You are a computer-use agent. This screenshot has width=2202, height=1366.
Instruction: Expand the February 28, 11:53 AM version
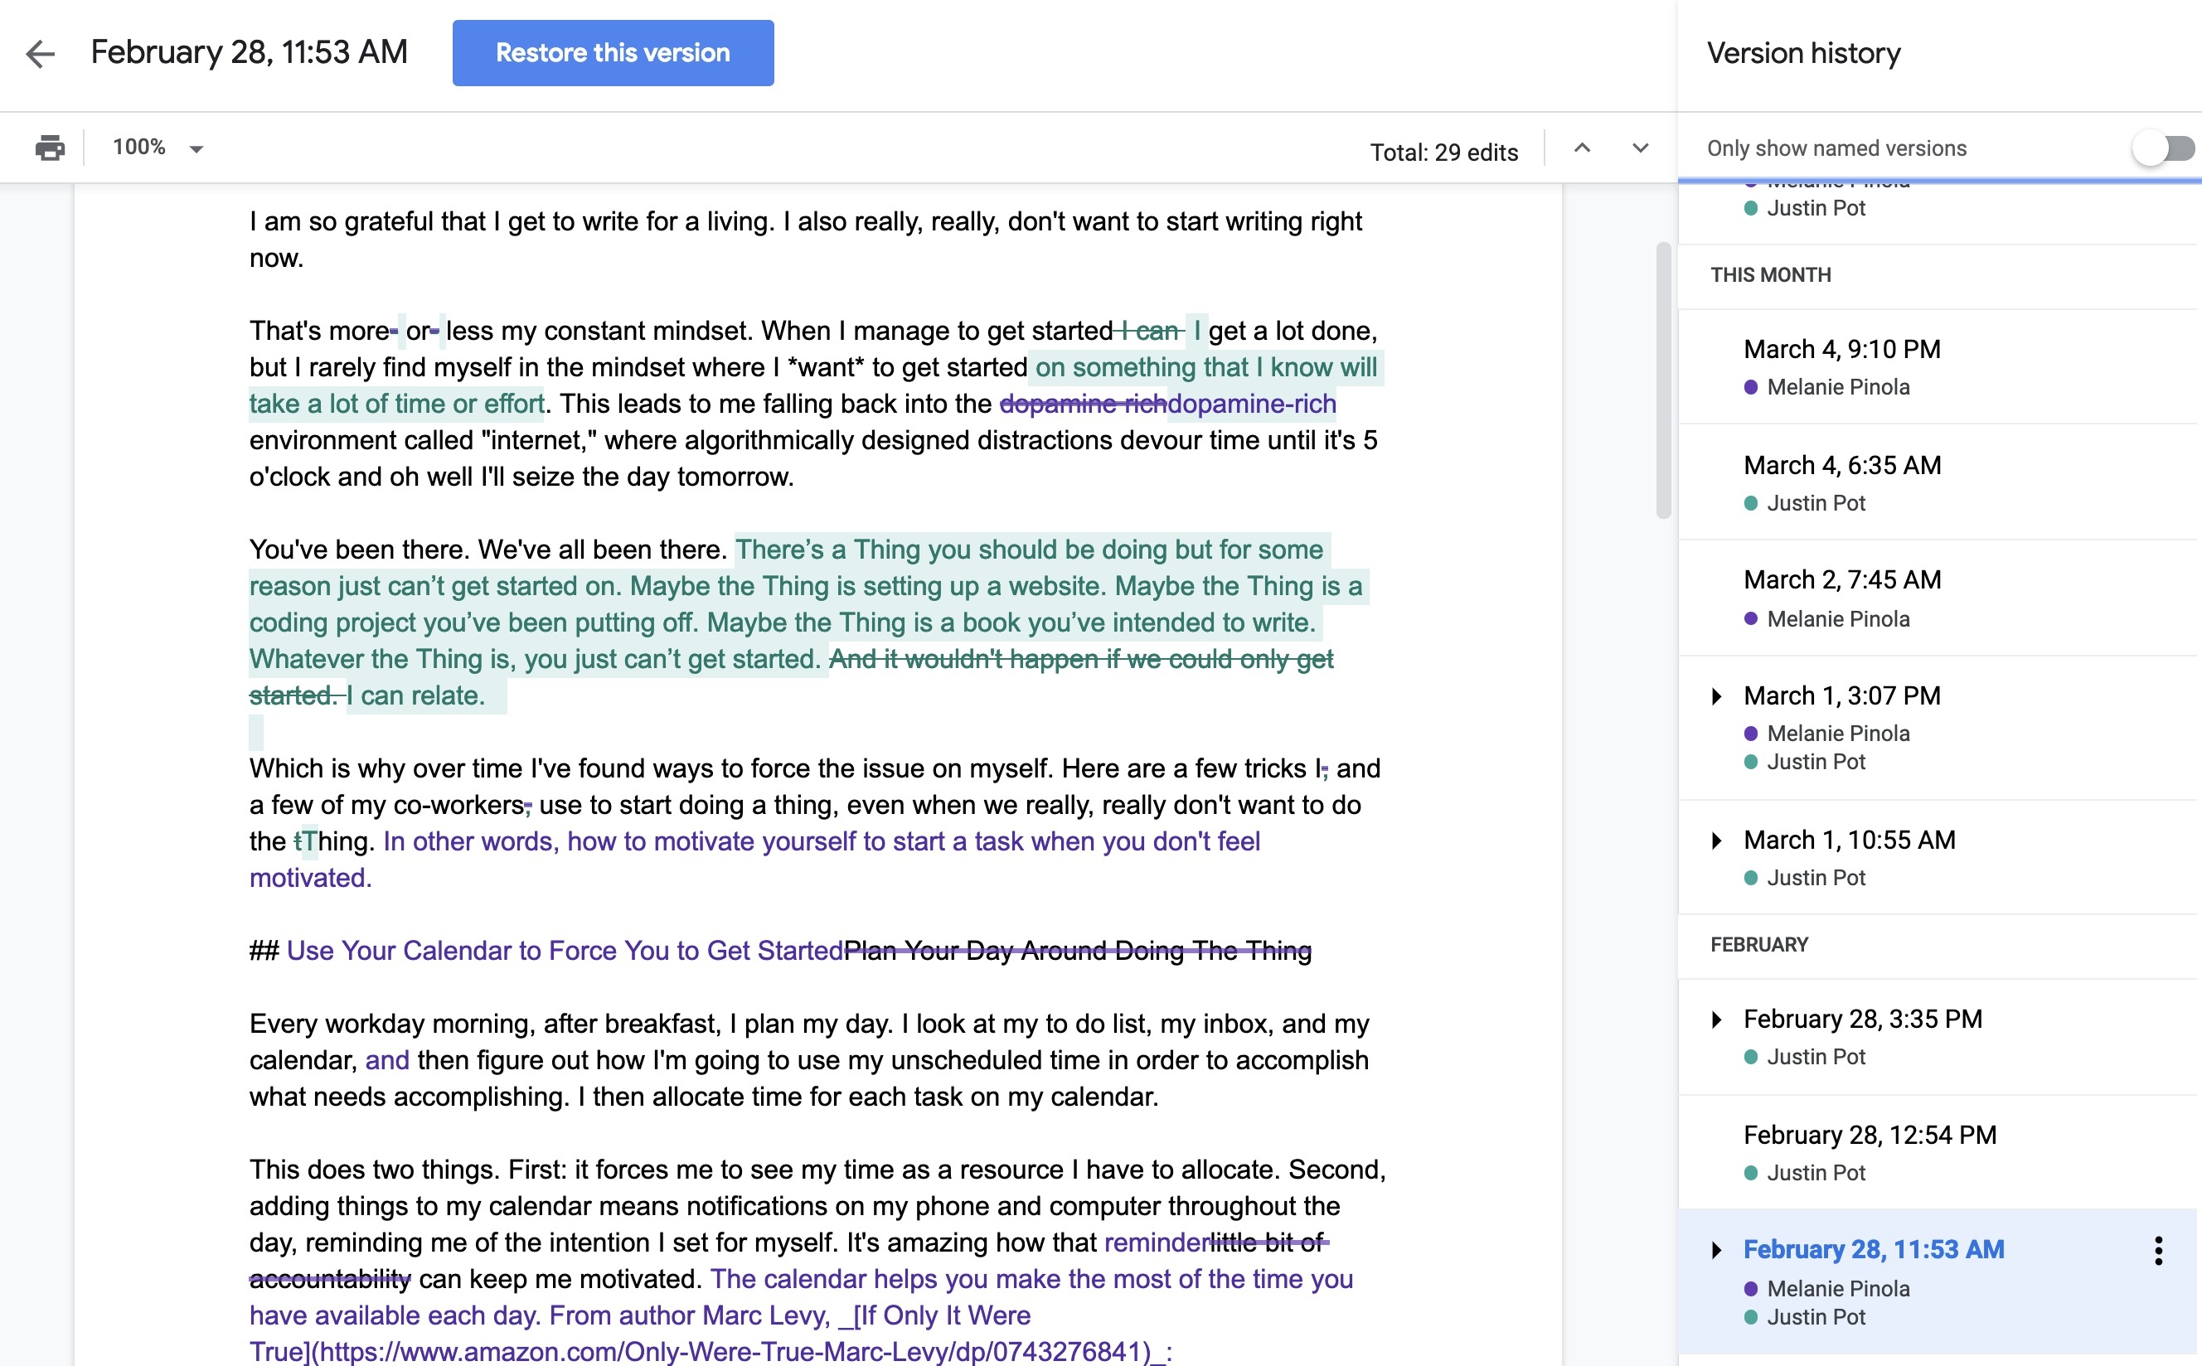[1717, 1249]
